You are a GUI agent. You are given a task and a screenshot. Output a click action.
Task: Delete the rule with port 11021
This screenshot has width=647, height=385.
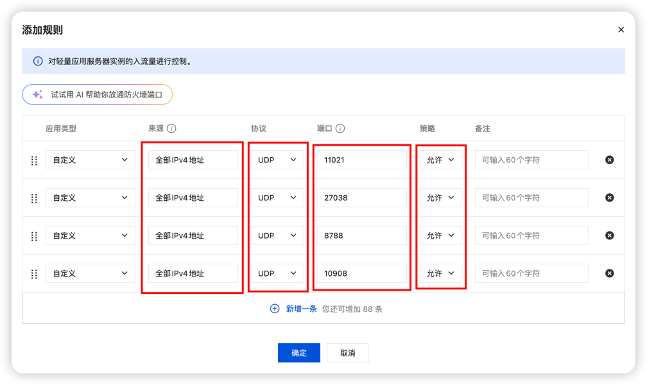(609, 160)
